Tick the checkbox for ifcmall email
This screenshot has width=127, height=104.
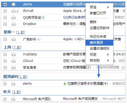(x=5, y=11)
